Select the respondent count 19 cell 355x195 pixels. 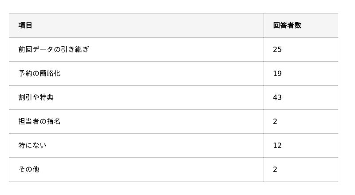tap(277, 73)
